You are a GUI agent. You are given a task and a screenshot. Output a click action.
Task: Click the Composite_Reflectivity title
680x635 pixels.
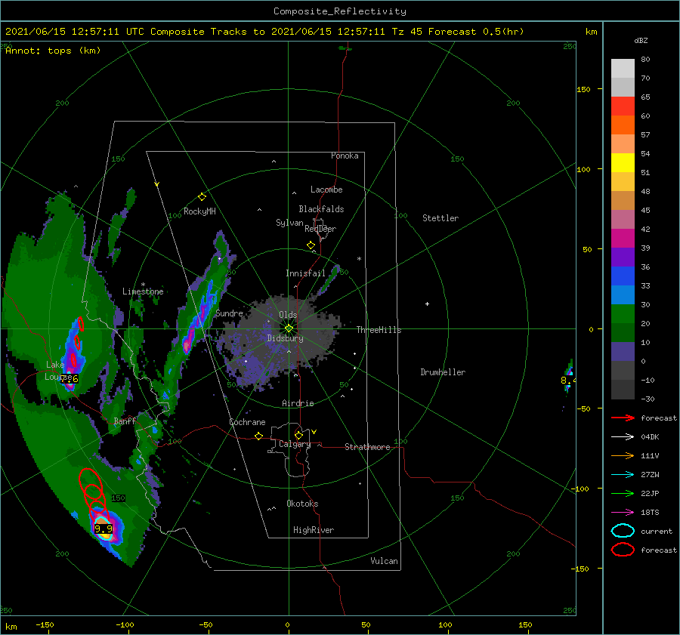click(x=339, y=11)
